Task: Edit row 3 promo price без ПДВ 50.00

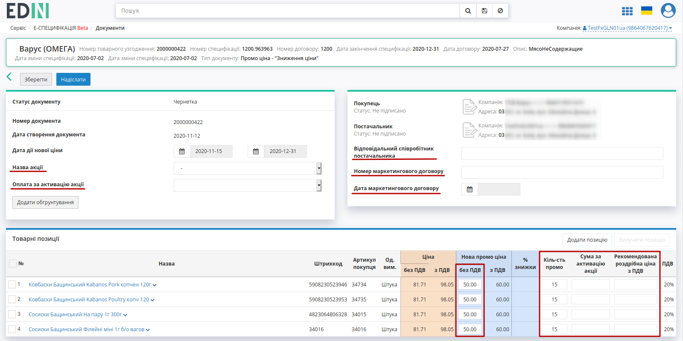Action: click(x=470, y=314)
